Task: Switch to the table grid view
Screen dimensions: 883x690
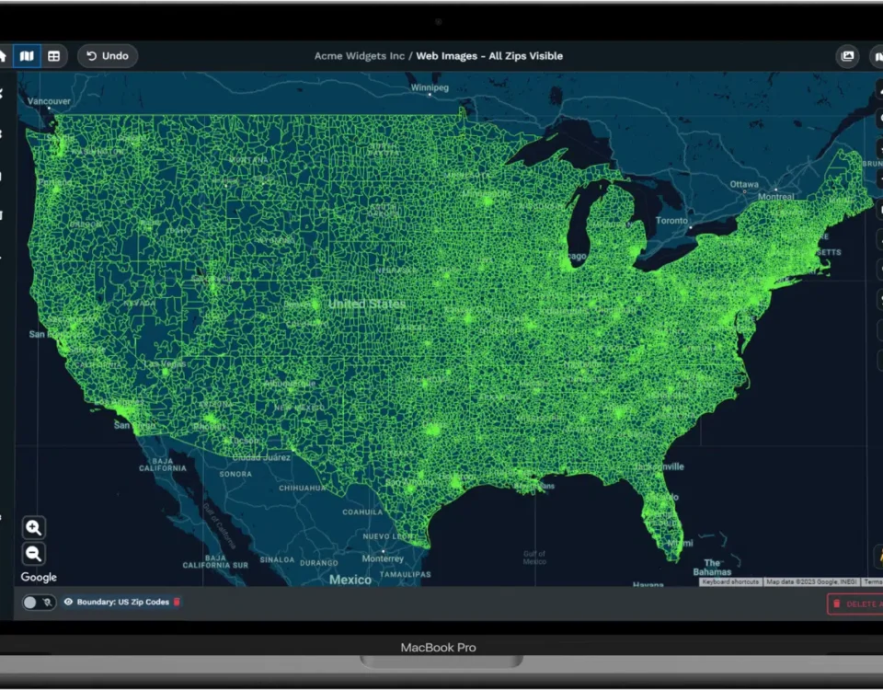Action: (x=54, y=56)
